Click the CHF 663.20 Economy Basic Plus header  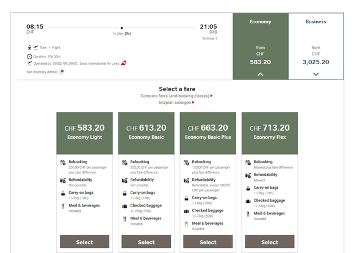tap(208, 133)
